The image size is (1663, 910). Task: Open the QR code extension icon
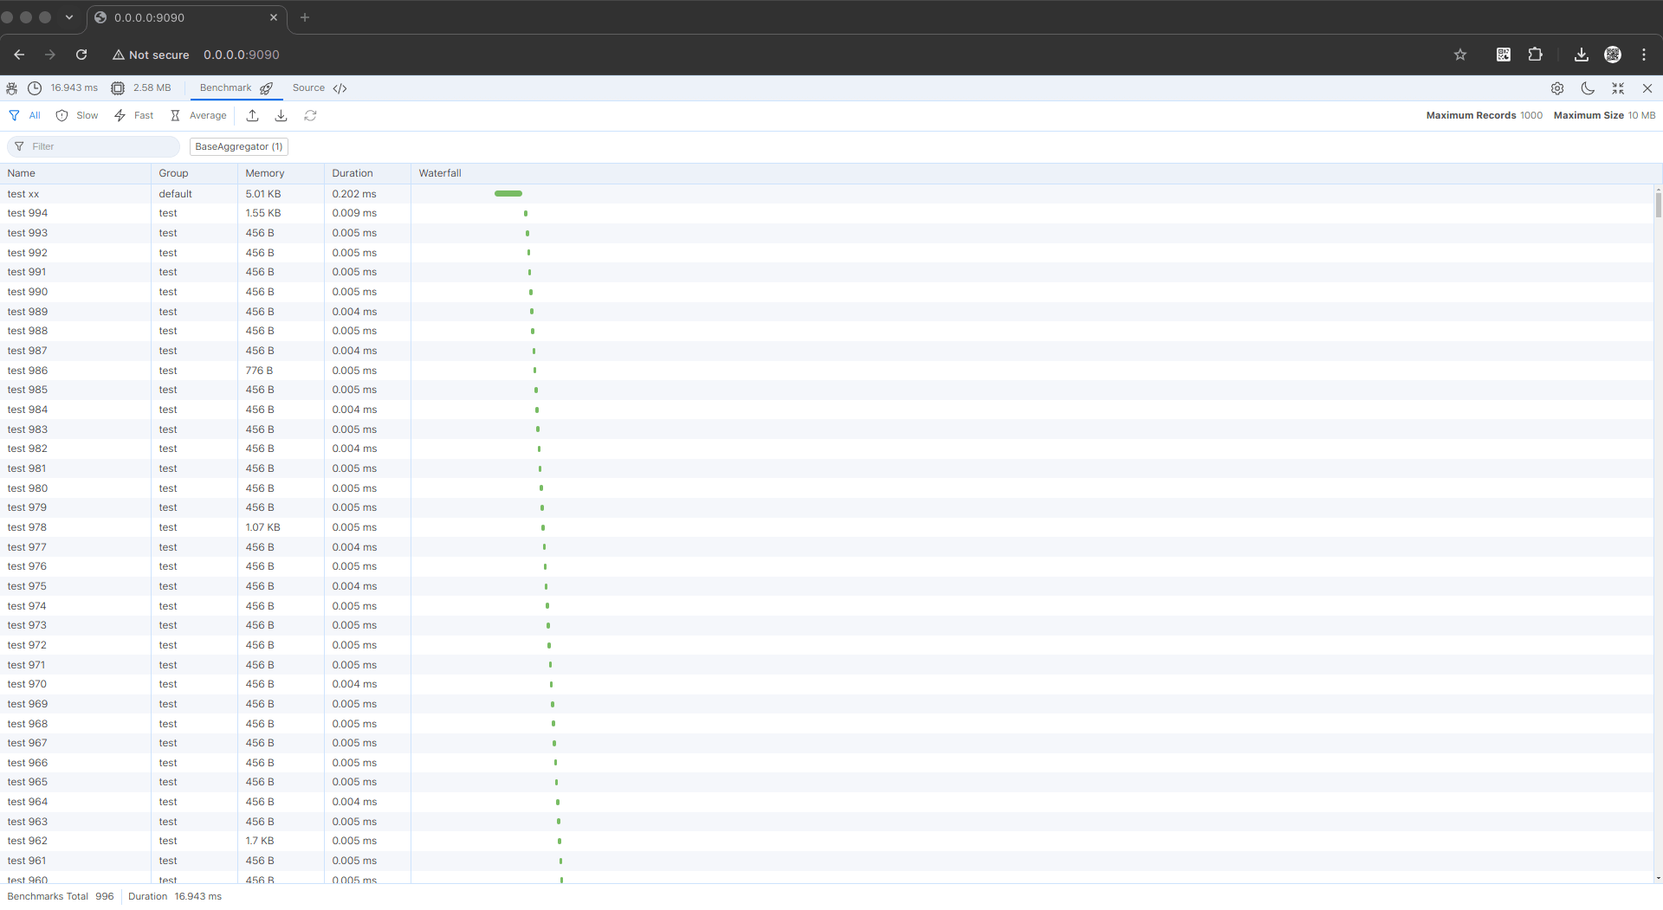pos(1504,55)
